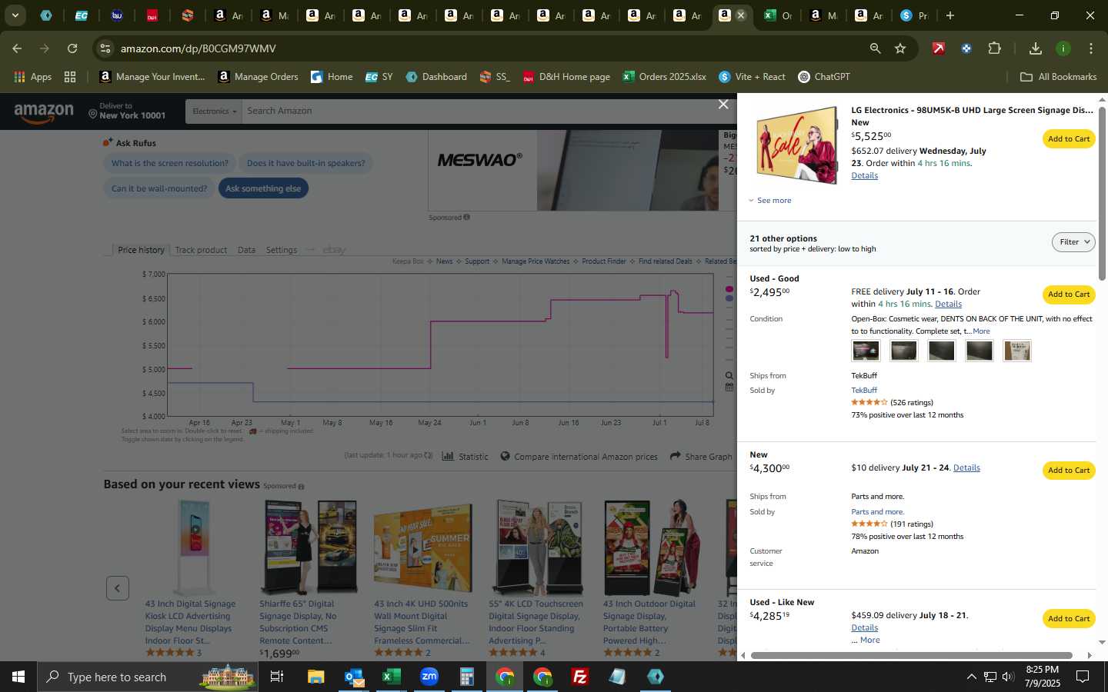
Task: Toggle the blue series in chart legend
Action: click(729, 299)
